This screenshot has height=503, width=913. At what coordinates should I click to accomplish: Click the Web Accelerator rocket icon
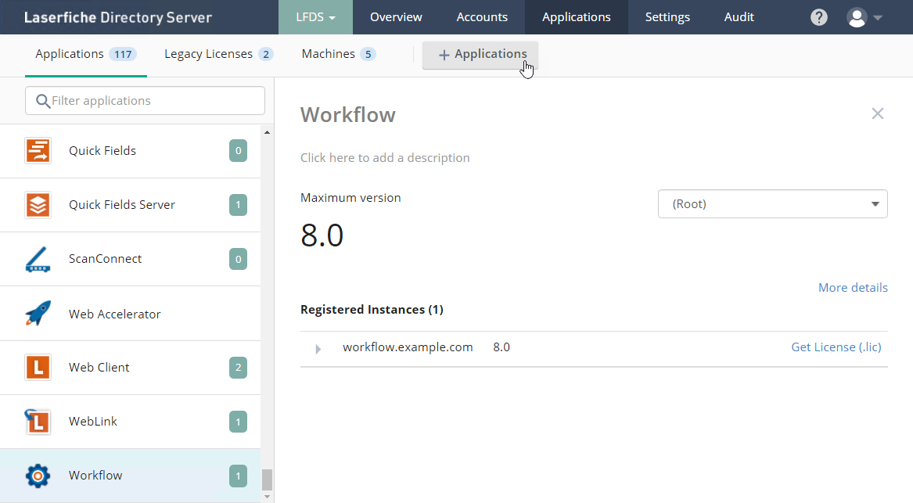[x=38, y=314]
